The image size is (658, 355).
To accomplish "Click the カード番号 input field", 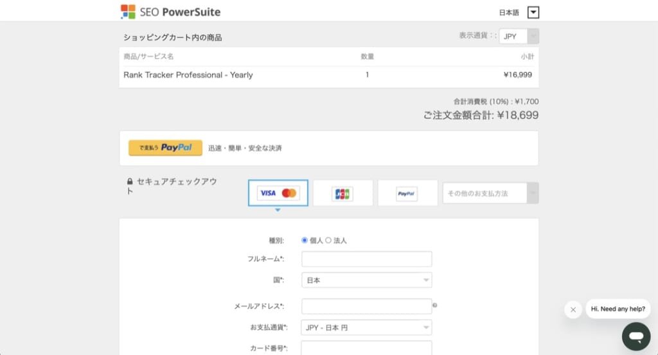I will pos(366,348).
